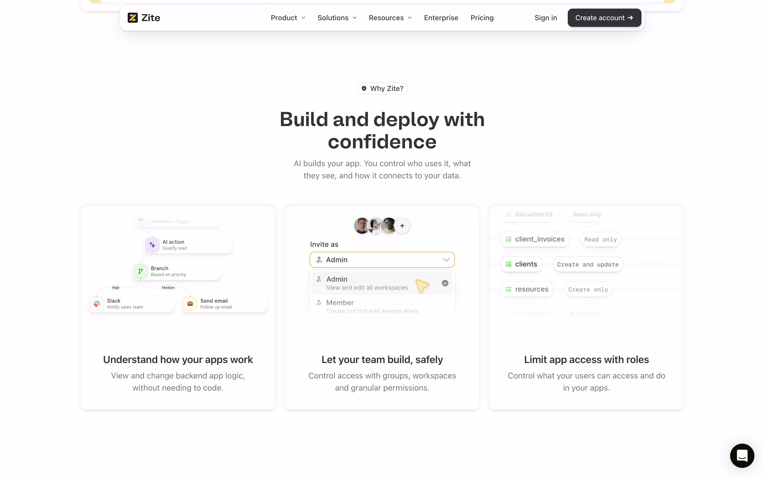
Task: Click the clients table label
Action: 526,264
